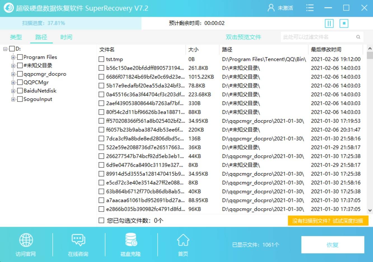Select the QQPCMgr folder checkbox
373x262 pixels.
[x=20, y=82]
